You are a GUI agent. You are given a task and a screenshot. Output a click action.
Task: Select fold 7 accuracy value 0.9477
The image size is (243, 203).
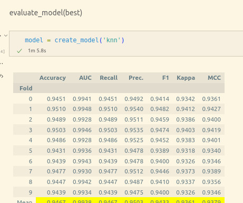(56, 171)
